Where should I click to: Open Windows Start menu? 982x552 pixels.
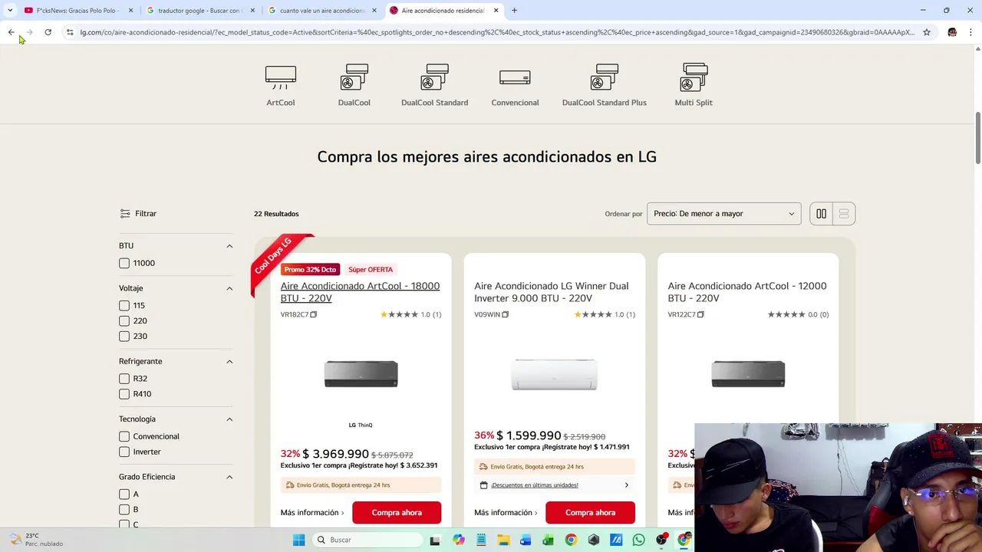pos(298,540)
